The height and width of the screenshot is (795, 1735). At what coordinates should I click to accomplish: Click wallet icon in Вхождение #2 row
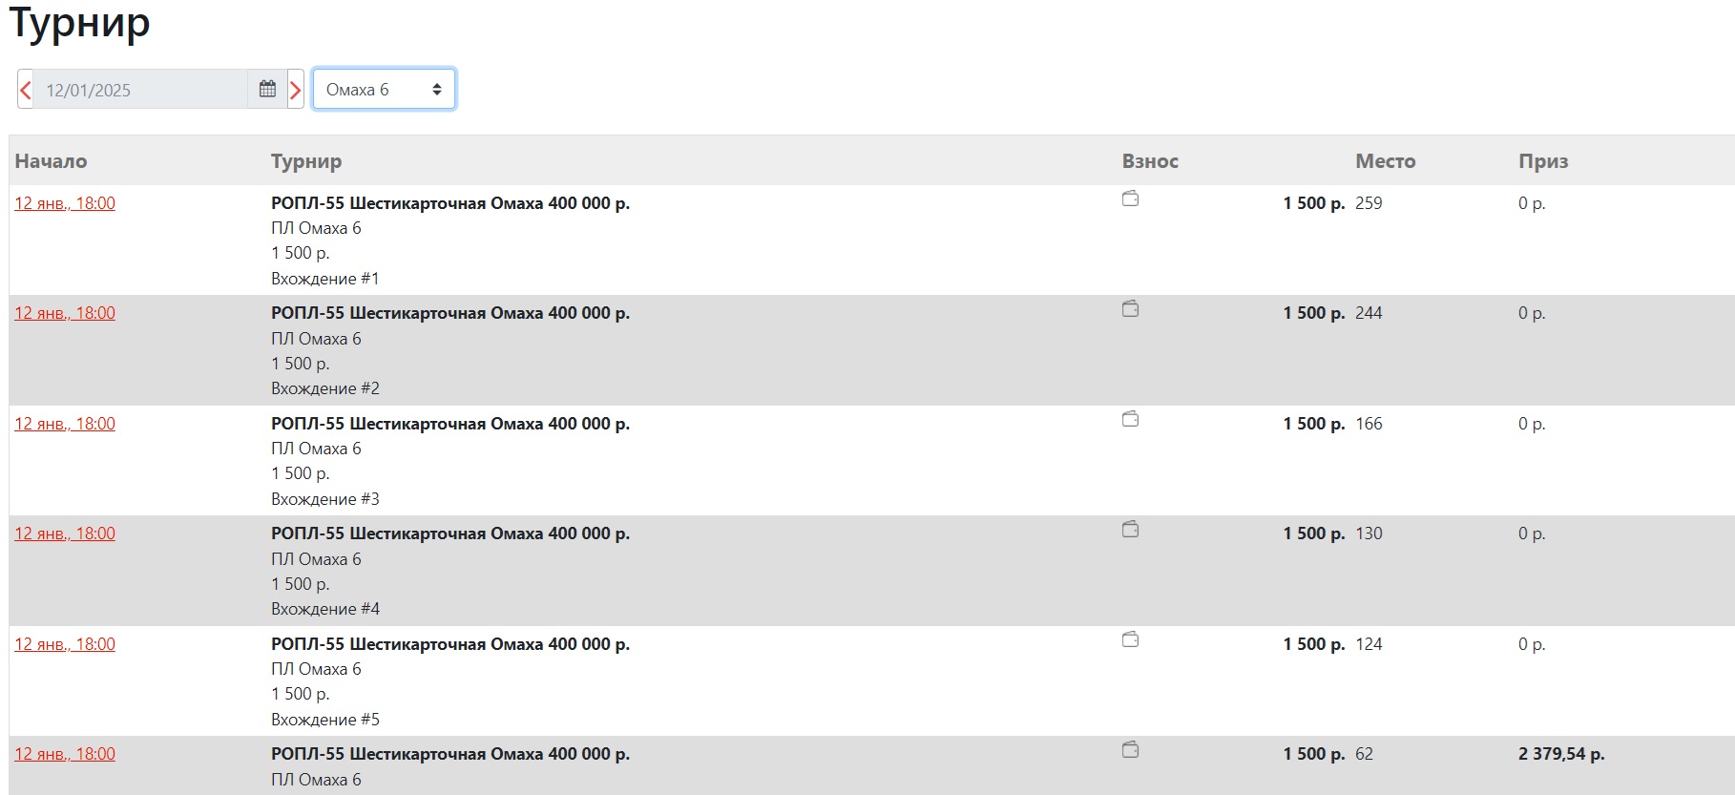point(1131,309)
